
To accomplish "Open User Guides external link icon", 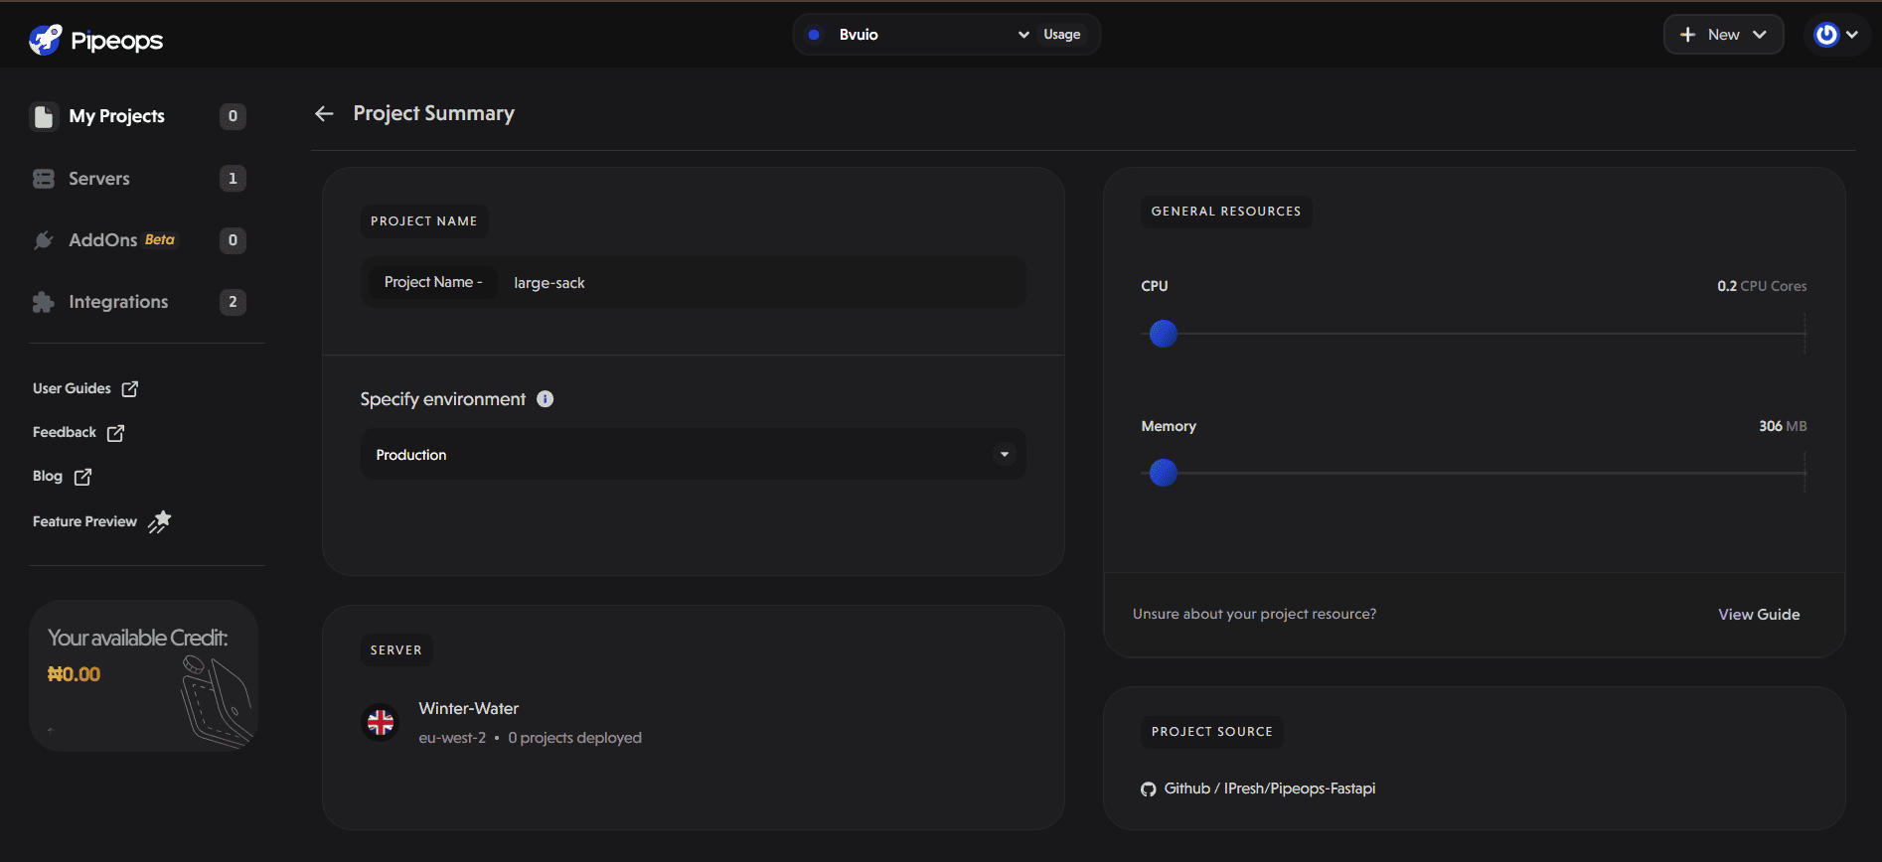I will [130, 388].
